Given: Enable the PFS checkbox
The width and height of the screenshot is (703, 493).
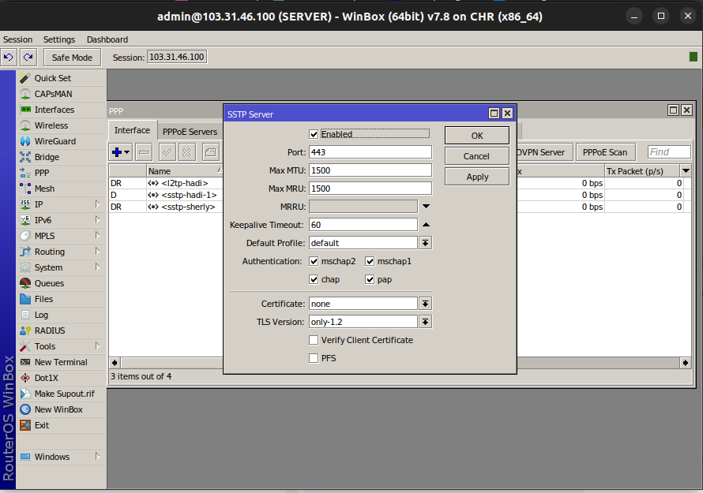Looking at the screenshot, I should click(314, 358).
